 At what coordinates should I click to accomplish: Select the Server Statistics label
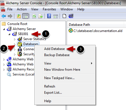click(x=35, y=39)
